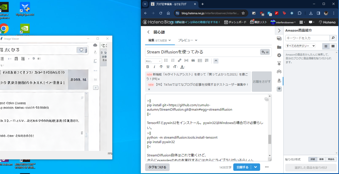Viewport: 339px width, 174px height.
Task: Insert a hyperlink using the link icon
Action: 180,61
